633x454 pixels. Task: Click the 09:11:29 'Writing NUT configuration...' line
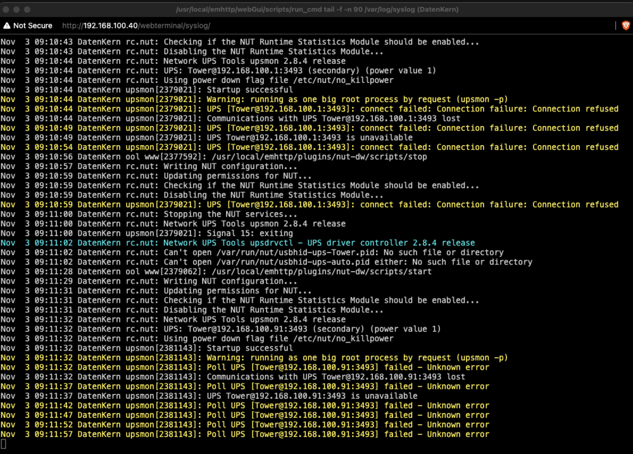coord(149,281)
